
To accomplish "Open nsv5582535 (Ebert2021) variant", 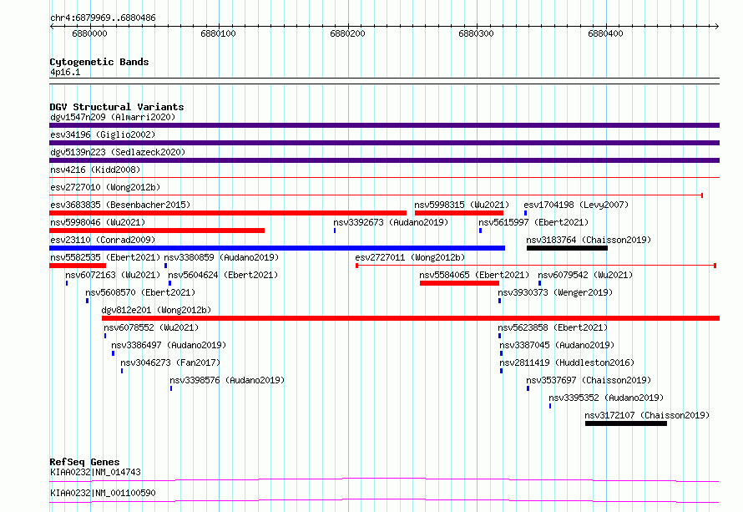I will 105,257.
